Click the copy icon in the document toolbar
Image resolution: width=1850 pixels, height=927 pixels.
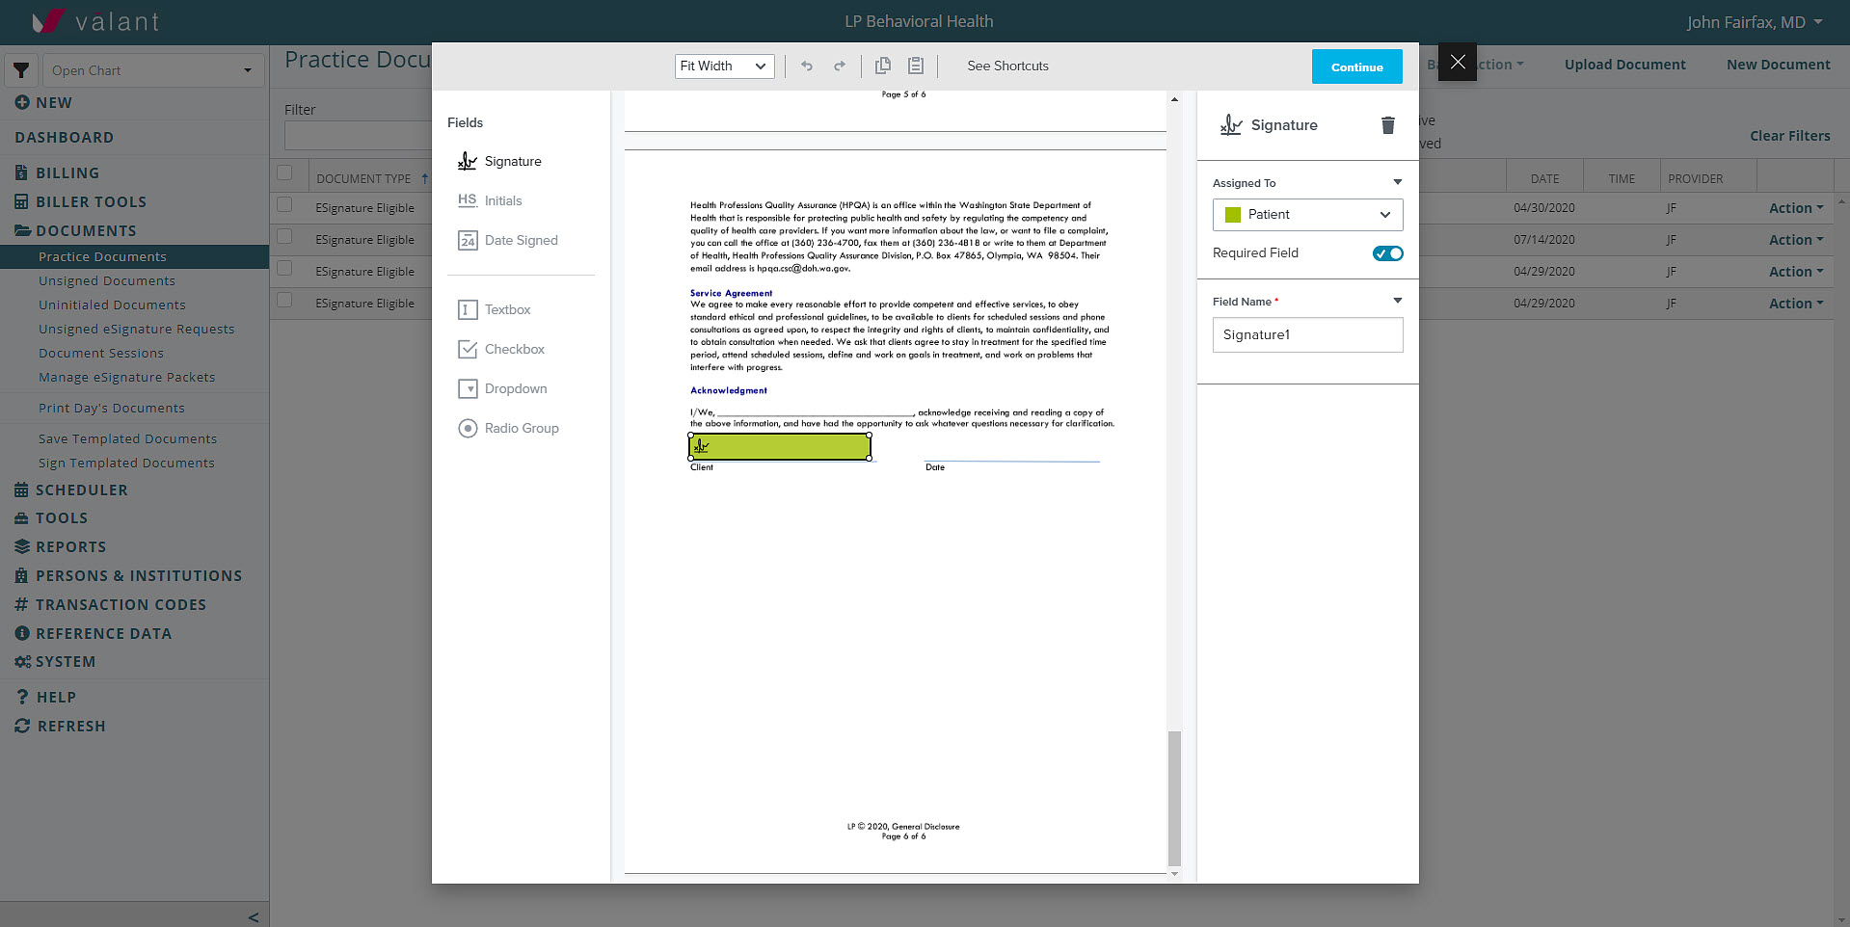(881, 66)
